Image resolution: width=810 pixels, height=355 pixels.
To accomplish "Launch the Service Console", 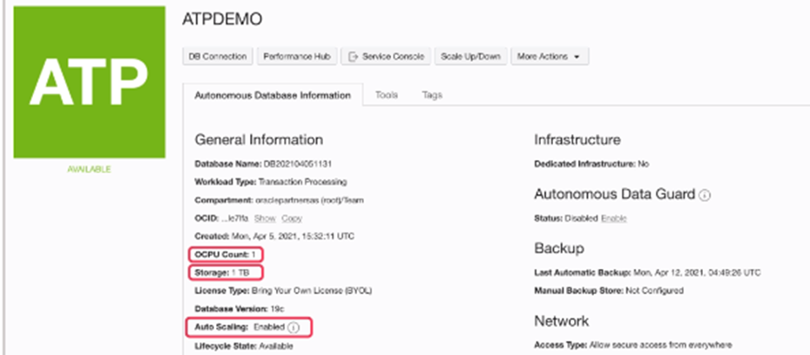I will tap(386, 57).
